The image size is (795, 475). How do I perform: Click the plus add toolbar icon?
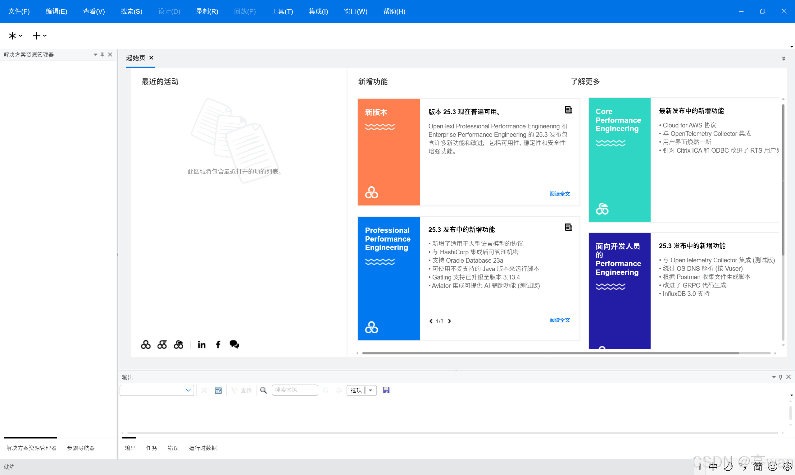pyautogui.click(x=37, y=36)
